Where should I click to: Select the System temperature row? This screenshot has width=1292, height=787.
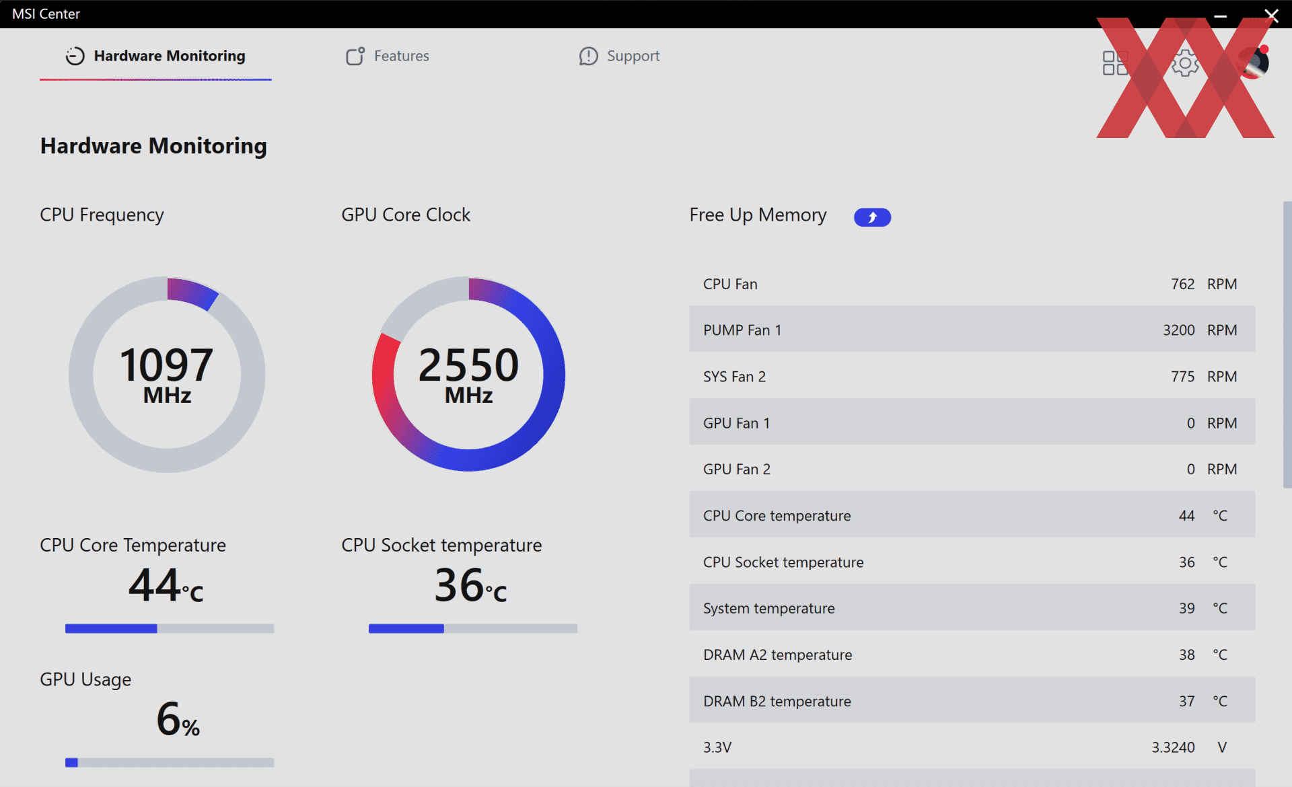click(972, 608)
